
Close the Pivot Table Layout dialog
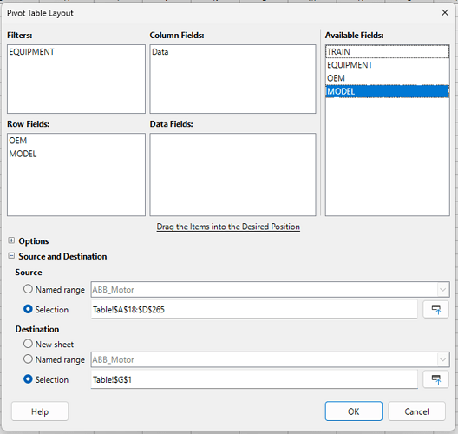[445, 12]
